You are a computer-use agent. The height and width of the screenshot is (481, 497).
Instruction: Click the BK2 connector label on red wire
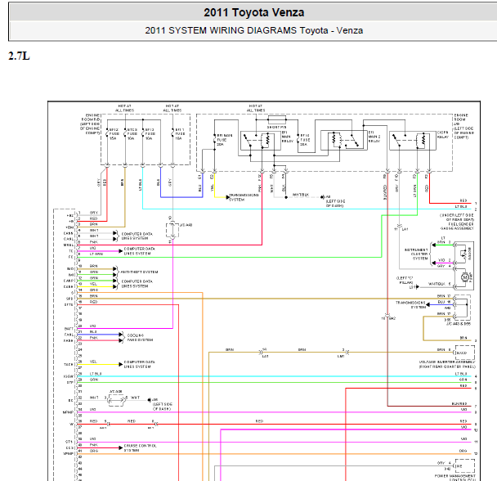point(392,318)
